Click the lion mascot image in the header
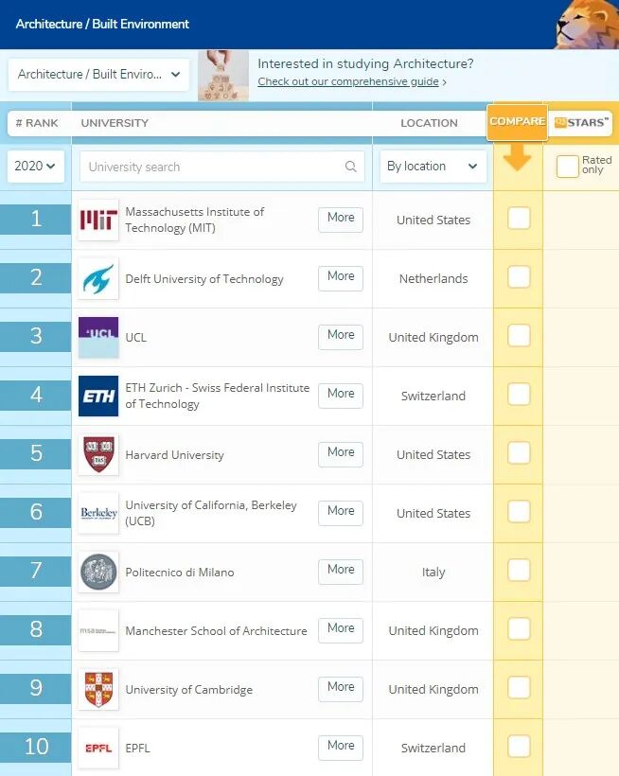This screenshot has width=619, height=776. pyautogui.click(x=588, y=25)
